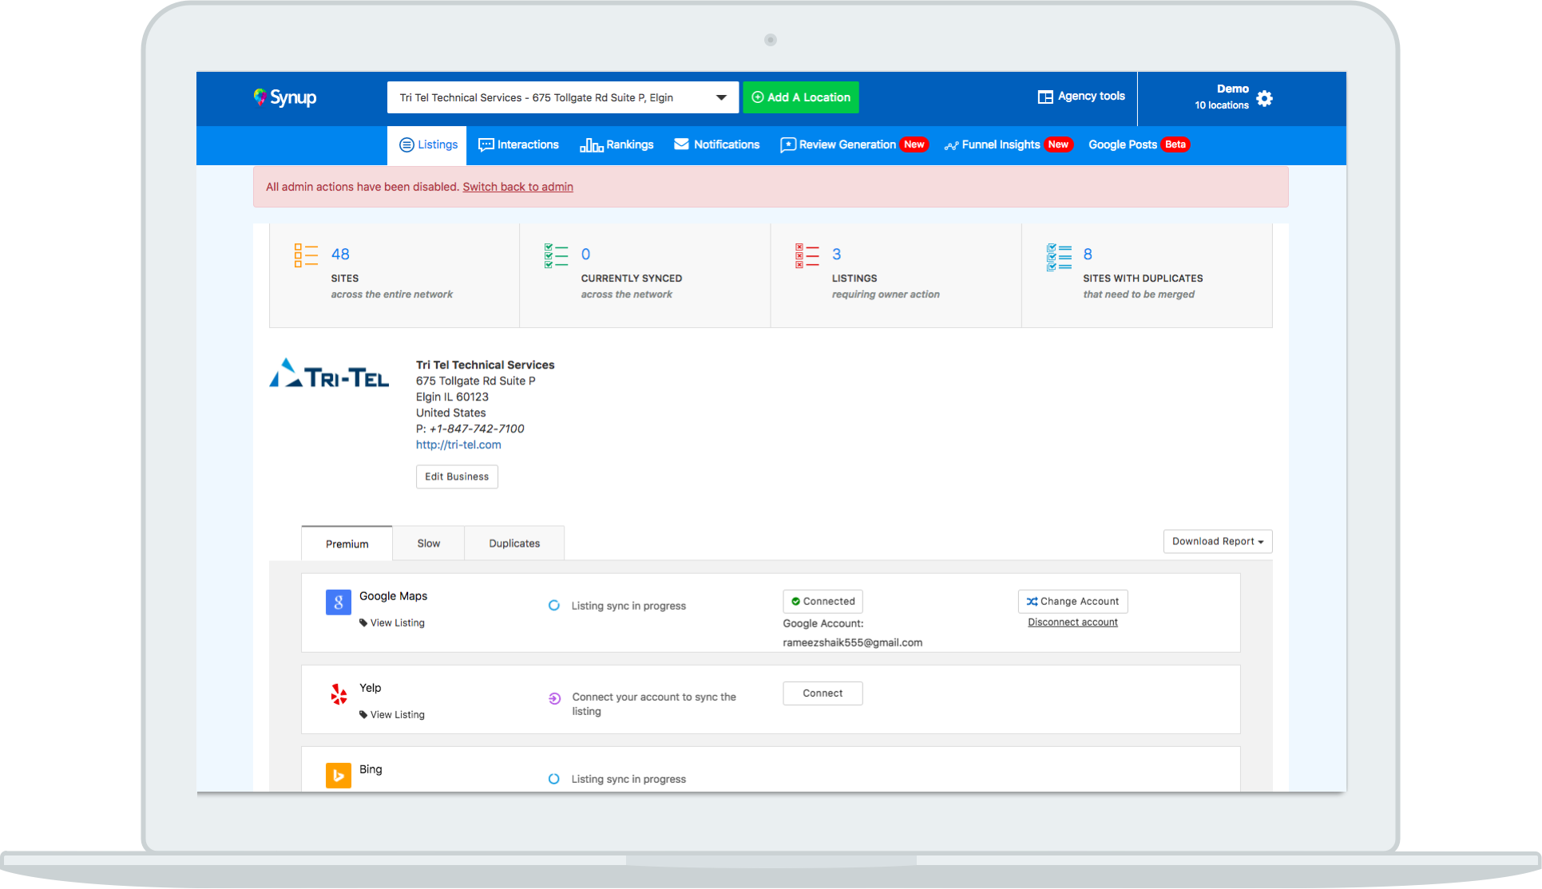Click the green Currently Synced checklist icon
The image size is (1542, 889).
[x=556, y=255]
